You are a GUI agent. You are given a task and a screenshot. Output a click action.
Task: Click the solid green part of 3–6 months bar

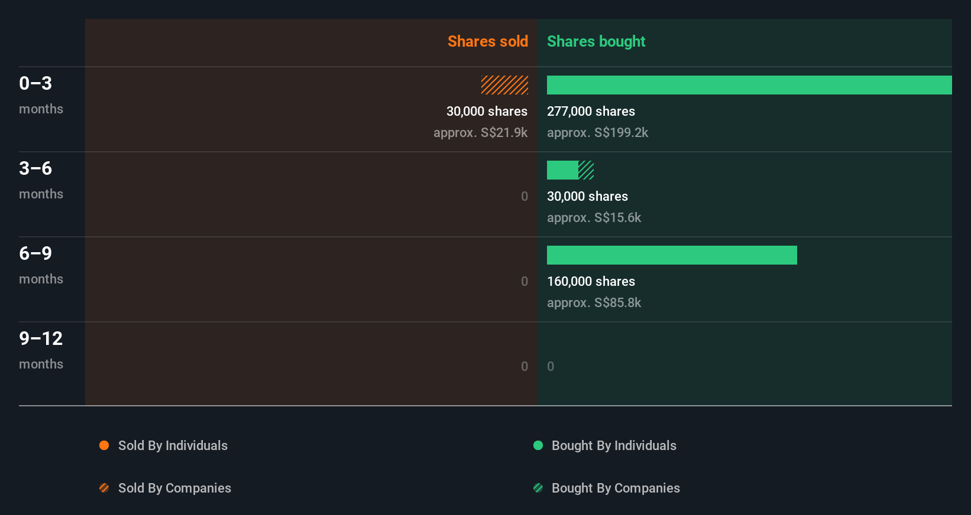pos(562,170)
